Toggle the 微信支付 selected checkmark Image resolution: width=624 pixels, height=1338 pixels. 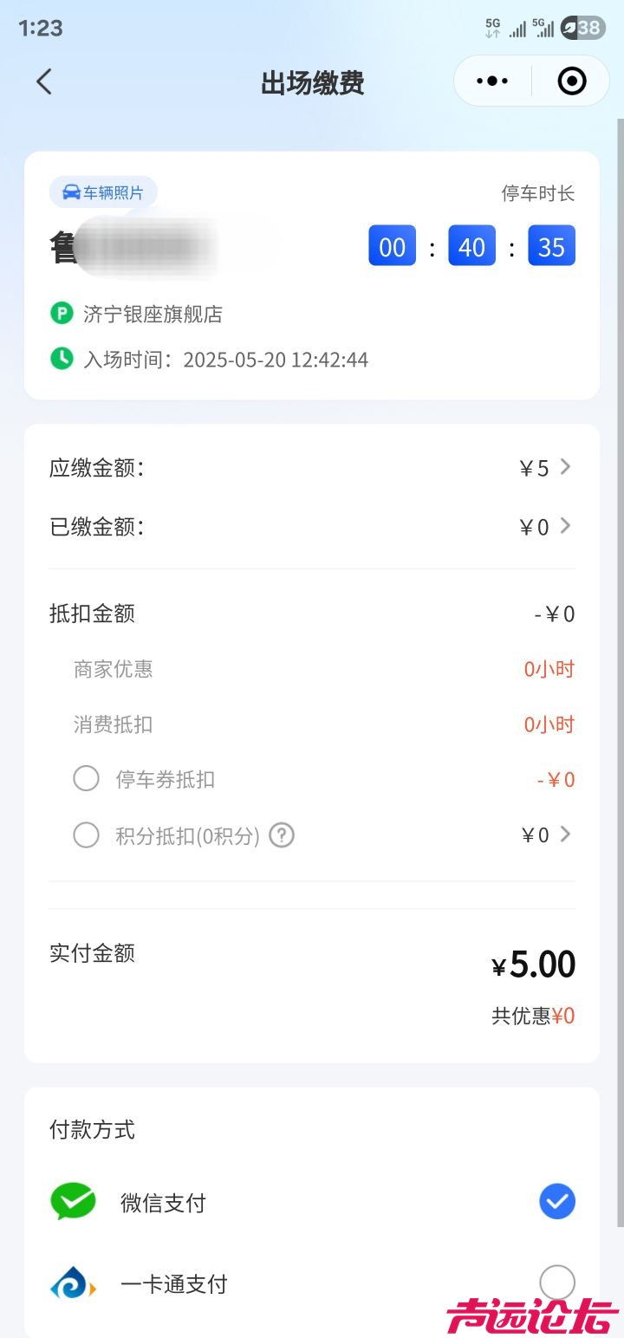point(557,1202)
